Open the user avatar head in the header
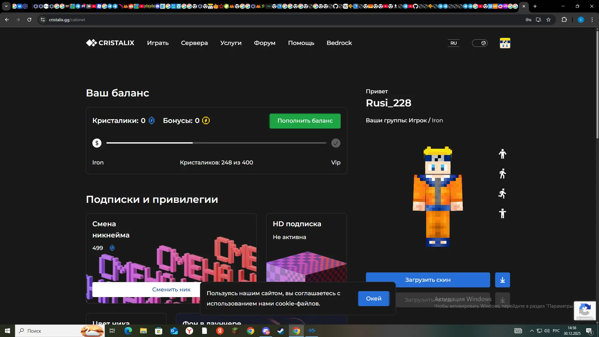 (x=505, y=43)
